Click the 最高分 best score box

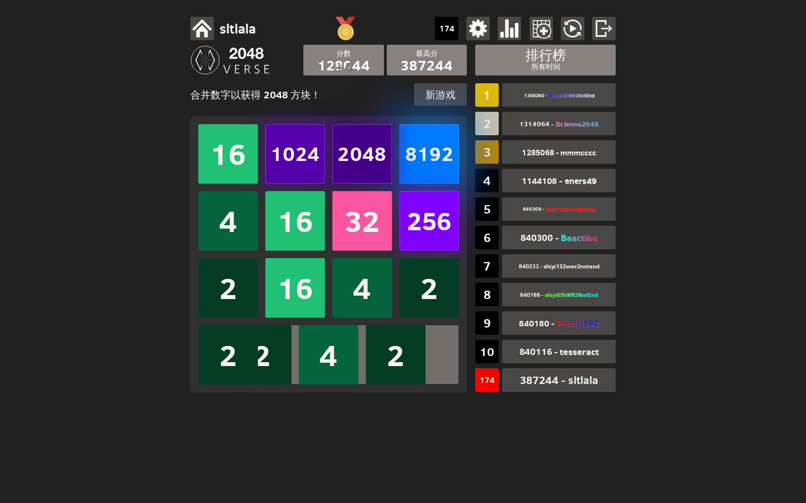427,60
